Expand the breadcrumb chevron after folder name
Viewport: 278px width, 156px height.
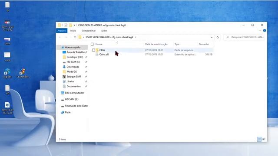136,37
